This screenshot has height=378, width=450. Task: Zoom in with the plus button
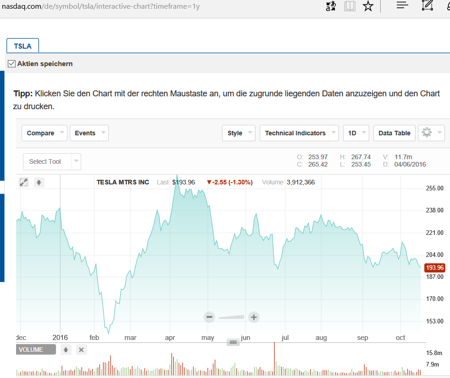click(x=254, y=317)
